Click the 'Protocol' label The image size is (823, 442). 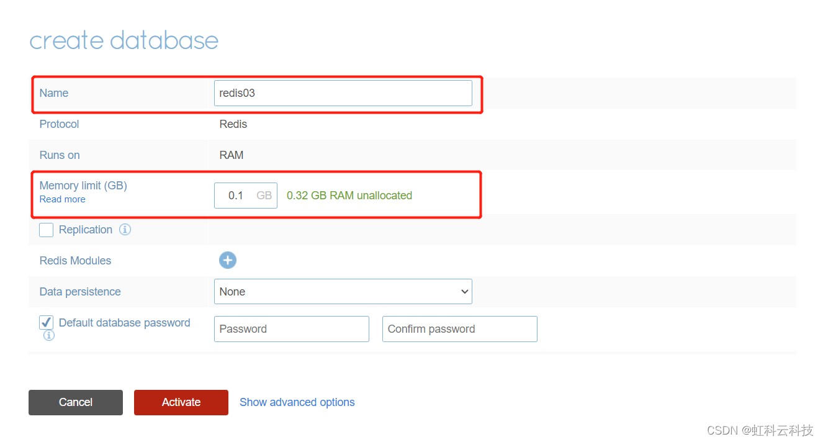[60, 124]
